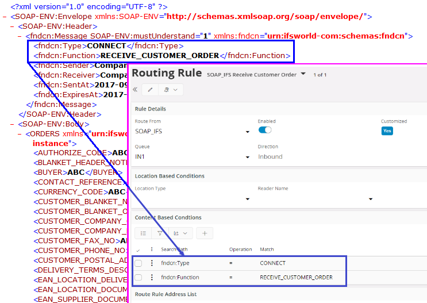Collapse the SOAP-ENV:Body XML node
The image size is (427, 303).
point(12,124)
